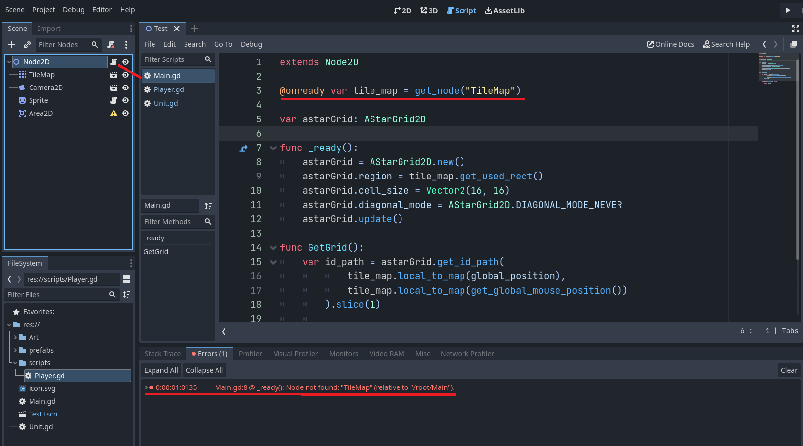Add a new child node in the Scene dock
The image size is (803, 446).
click(x=11, y=44)
